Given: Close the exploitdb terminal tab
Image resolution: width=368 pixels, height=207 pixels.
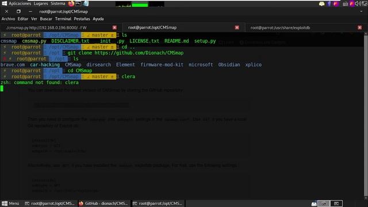Looking at the screenshot, I should (359, 28).
